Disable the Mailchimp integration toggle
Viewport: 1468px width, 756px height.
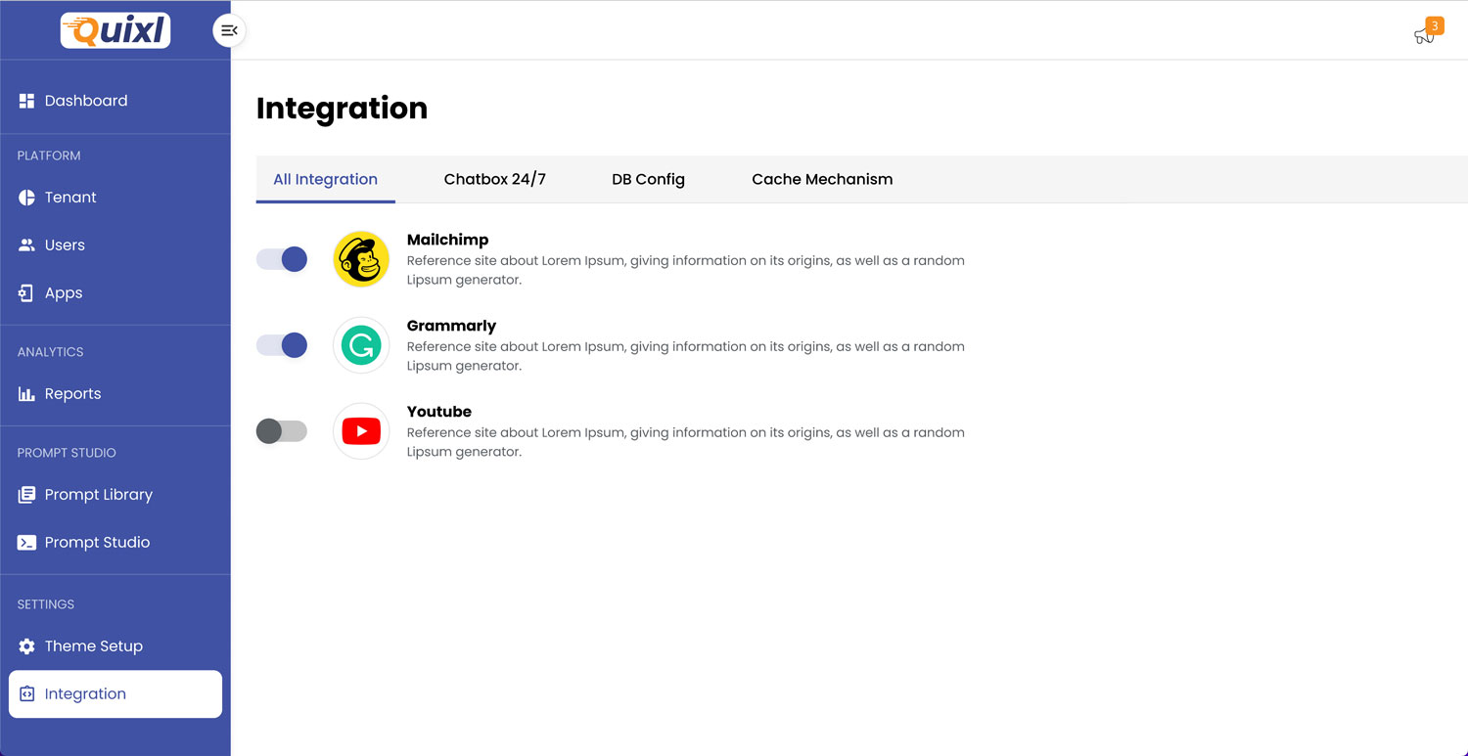[x=282, y=259]
